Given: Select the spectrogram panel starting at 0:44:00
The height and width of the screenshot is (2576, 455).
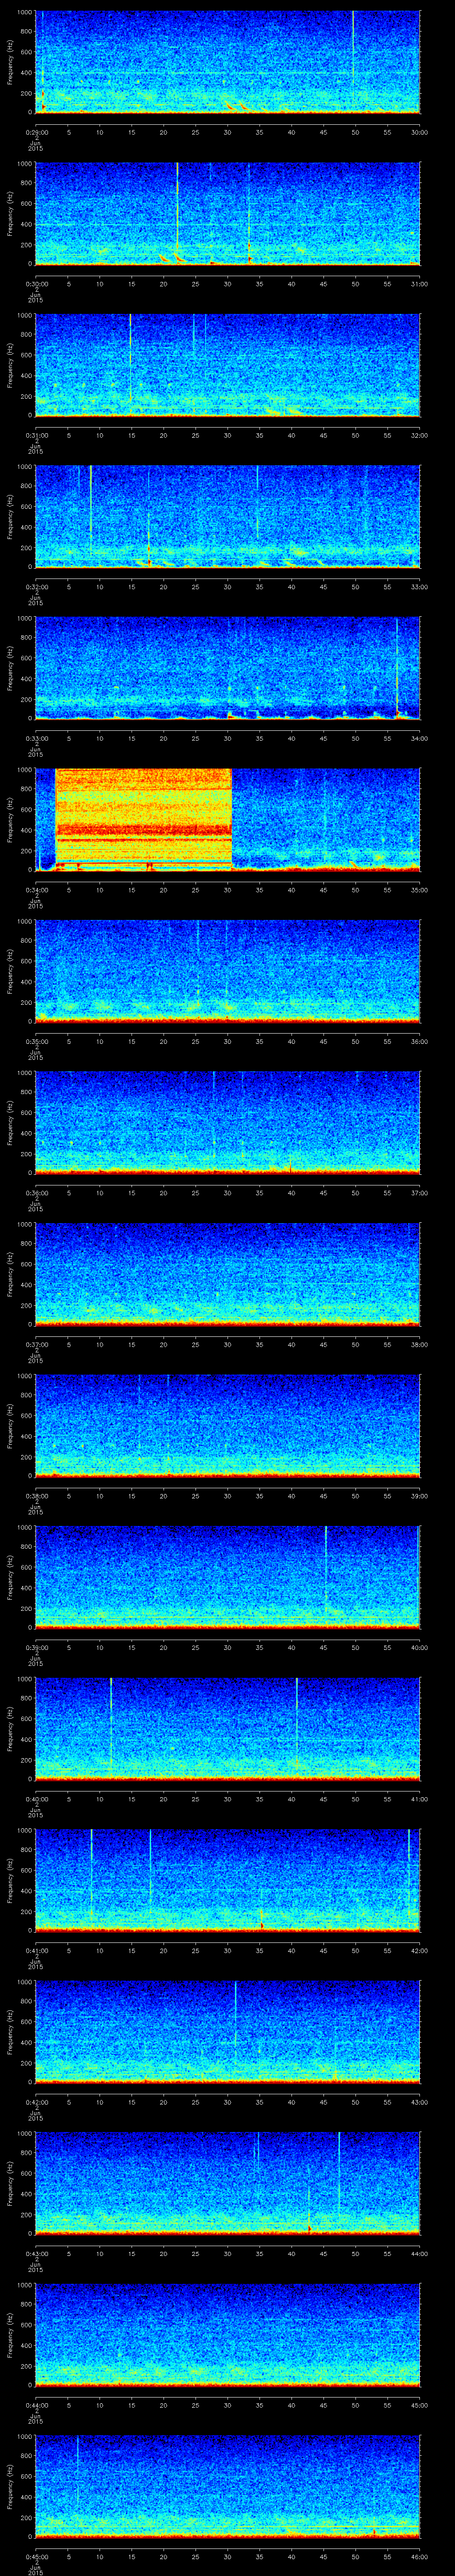Looking at the screenshot, I should coord(227,2335).
